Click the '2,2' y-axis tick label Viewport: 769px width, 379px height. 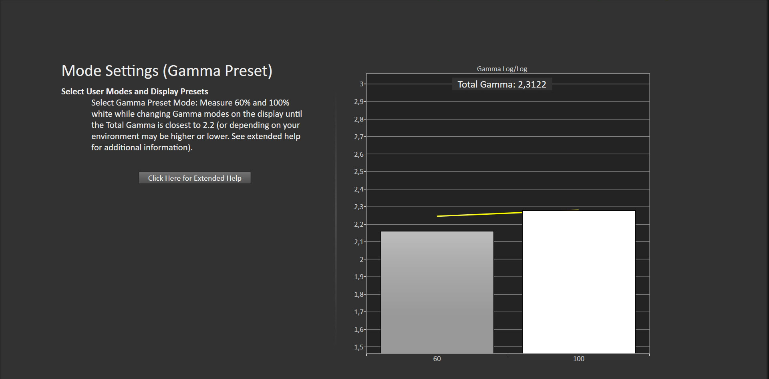[x=358, y=224]
